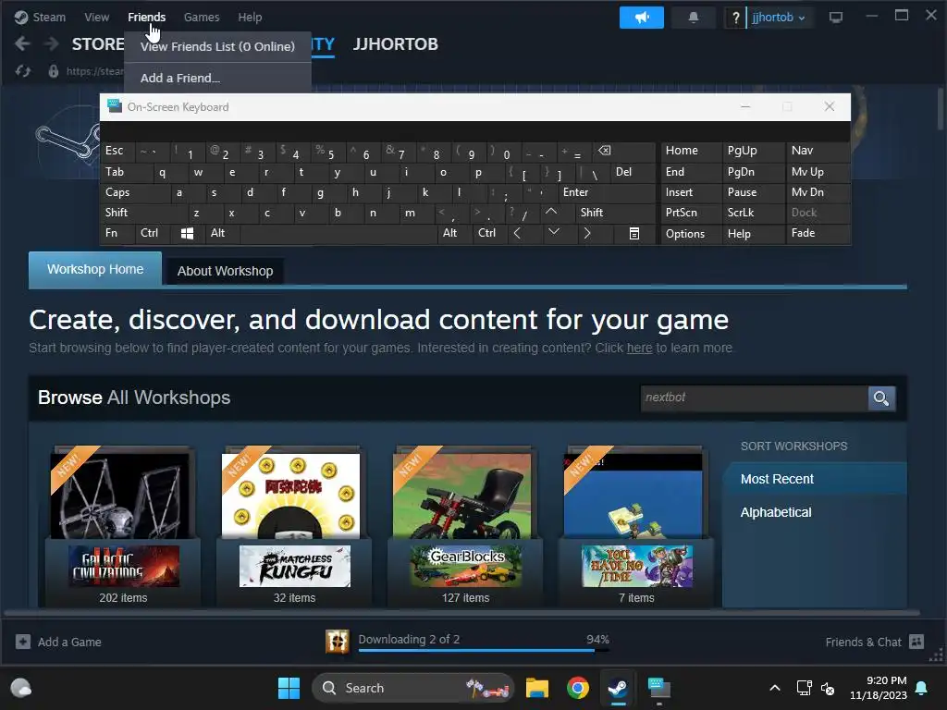Toggle left Alt key on On-Screen Keyboard
Image resolution: width=947 pixels, height=710 pixels.
pyautogui.click(x=222, y=233)
